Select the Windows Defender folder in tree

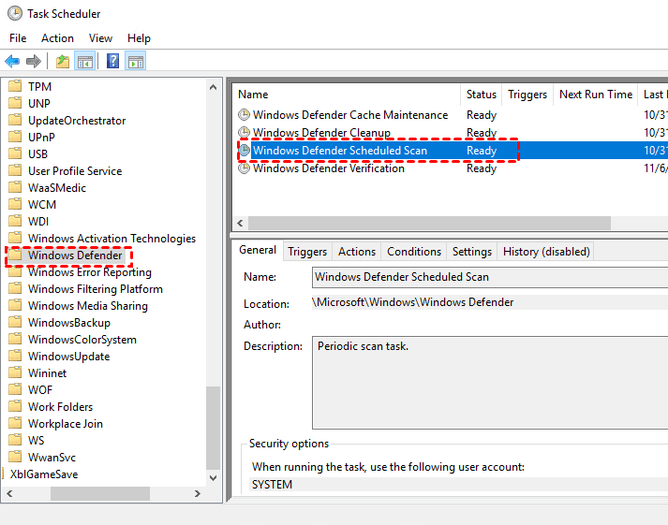[75, 255]
